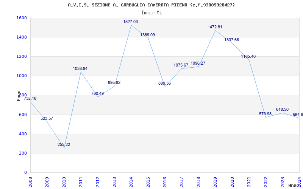Click the 1389.09 data label

click(x=148, y=35)
